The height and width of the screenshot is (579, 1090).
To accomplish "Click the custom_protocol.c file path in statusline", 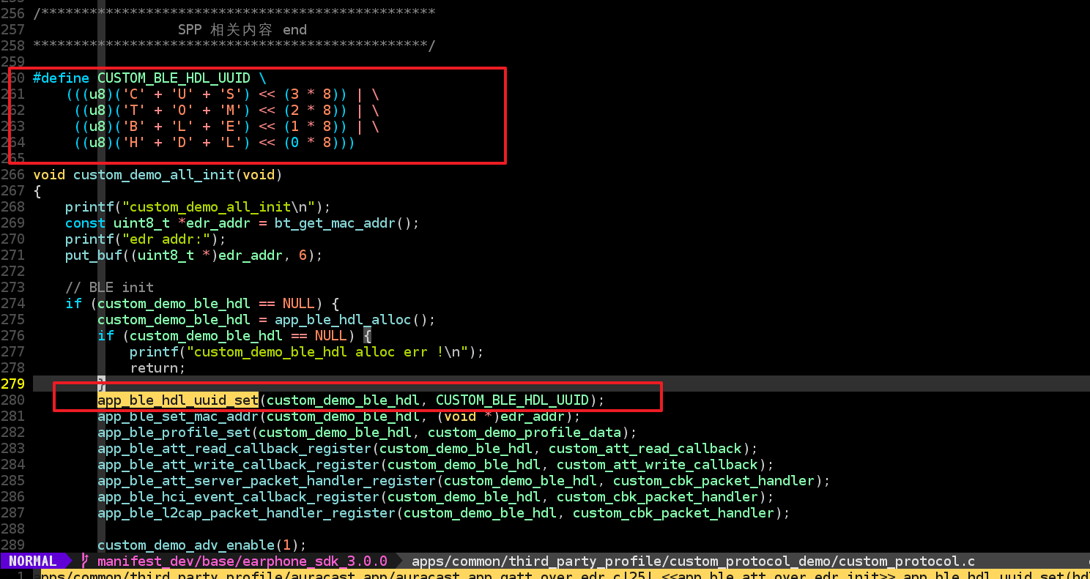I will coord(693,561).
